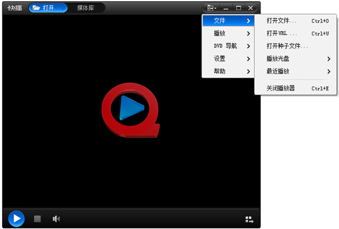Click the red Q play logo in center
The height and width of the screenshot is (229, 339).
pyautogui.click(x=131, y=110)
